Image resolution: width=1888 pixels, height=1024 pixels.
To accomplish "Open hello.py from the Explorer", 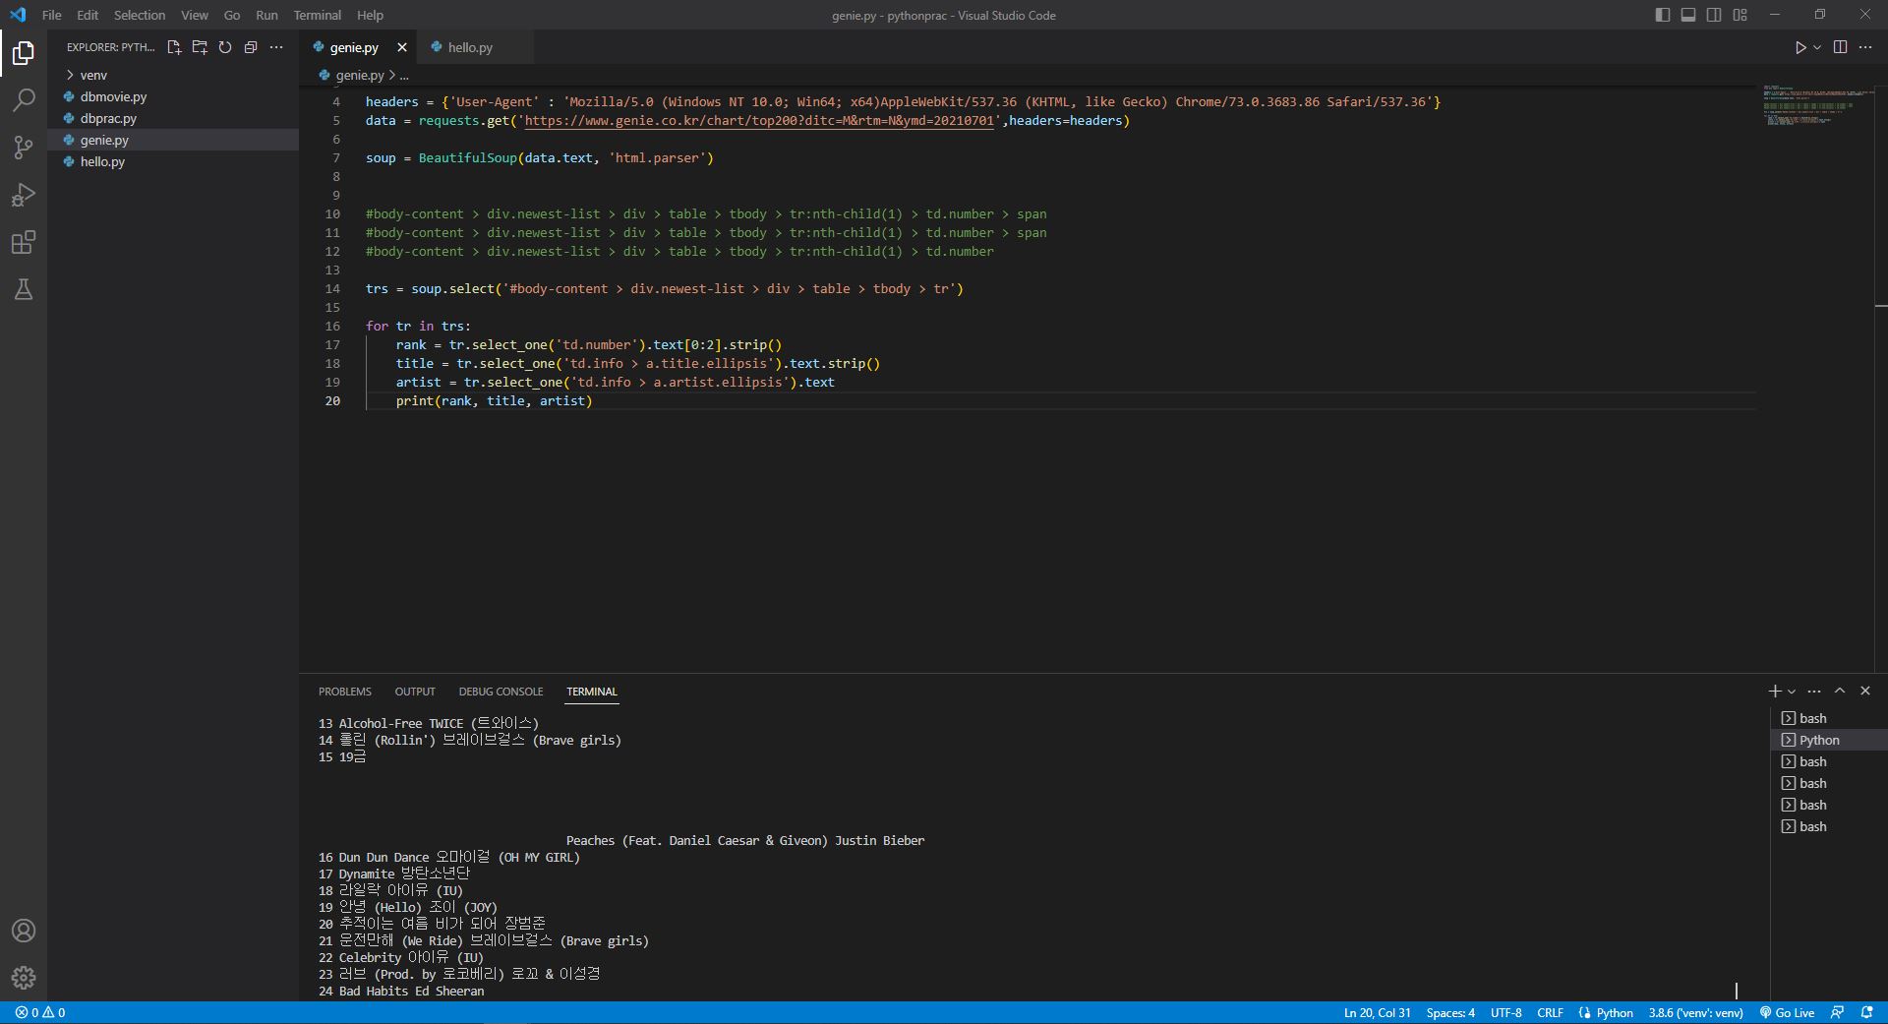I will pos(173,161).
